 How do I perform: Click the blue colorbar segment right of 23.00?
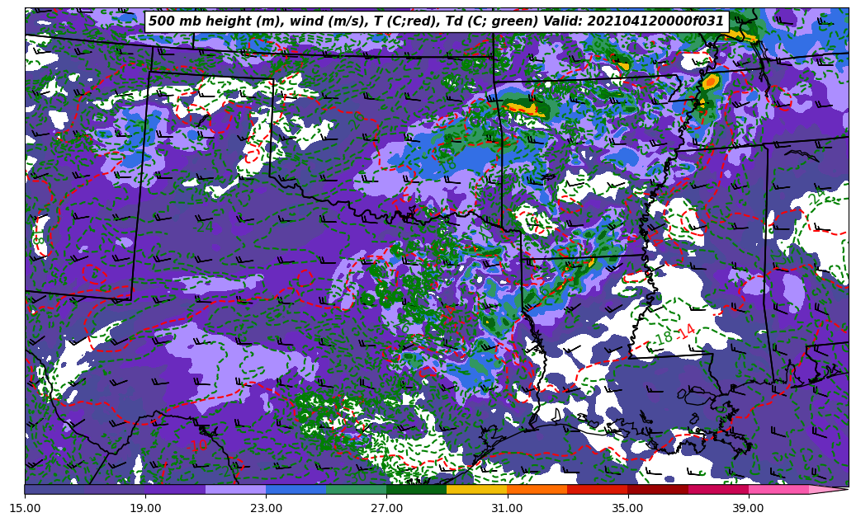click(296, 489)
